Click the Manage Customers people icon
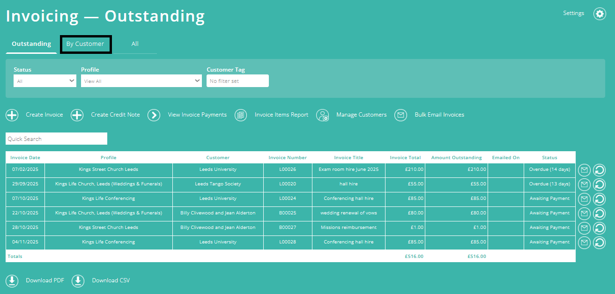The image size is (615, 294). click(x=323, y=115)
